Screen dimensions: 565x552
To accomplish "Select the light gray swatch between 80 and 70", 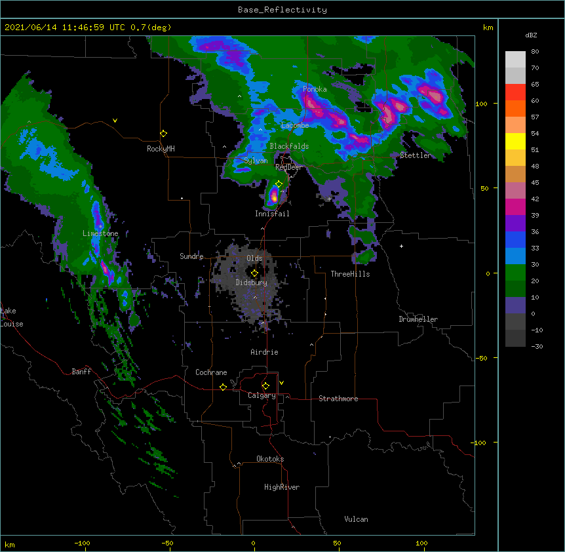I will click(x=515, y=60).
